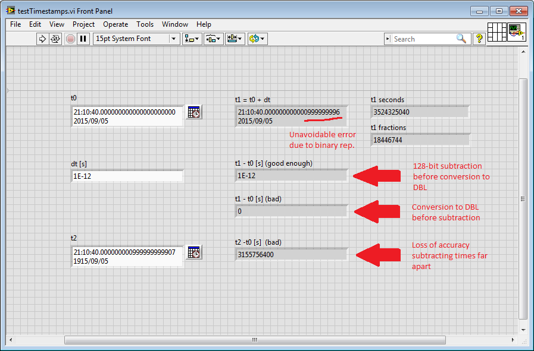Click the dt [s] numeric control
Viewport: 534px width, 351px height.
(127, 176)
